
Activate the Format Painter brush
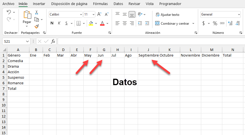[37, 26]
